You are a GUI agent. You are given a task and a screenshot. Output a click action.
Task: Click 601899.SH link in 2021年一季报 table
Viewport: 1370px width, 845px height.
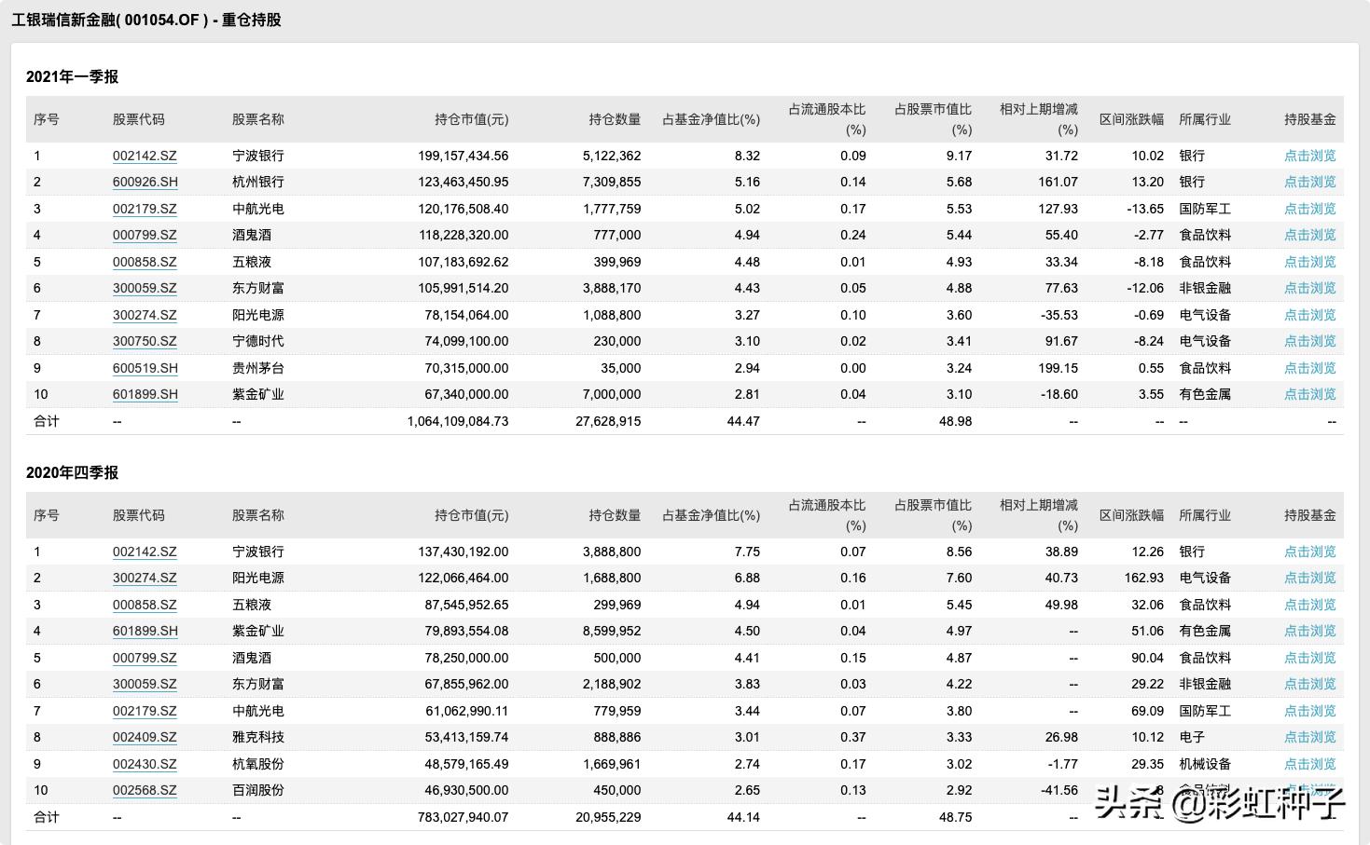pos(145,394)
